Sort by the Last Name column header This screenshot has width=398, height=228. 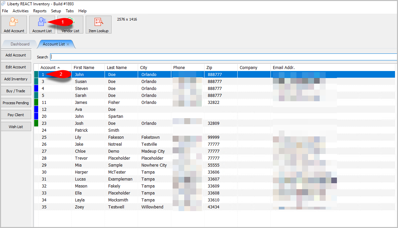(x=121, y=67)
